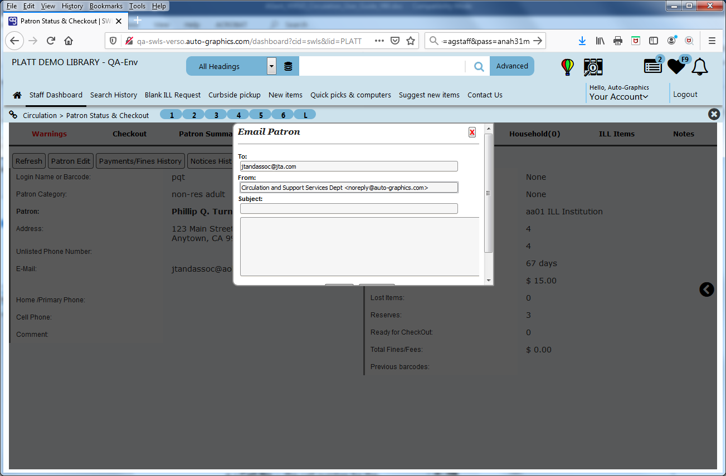Select pill tab 5

[x=261, y=115]
